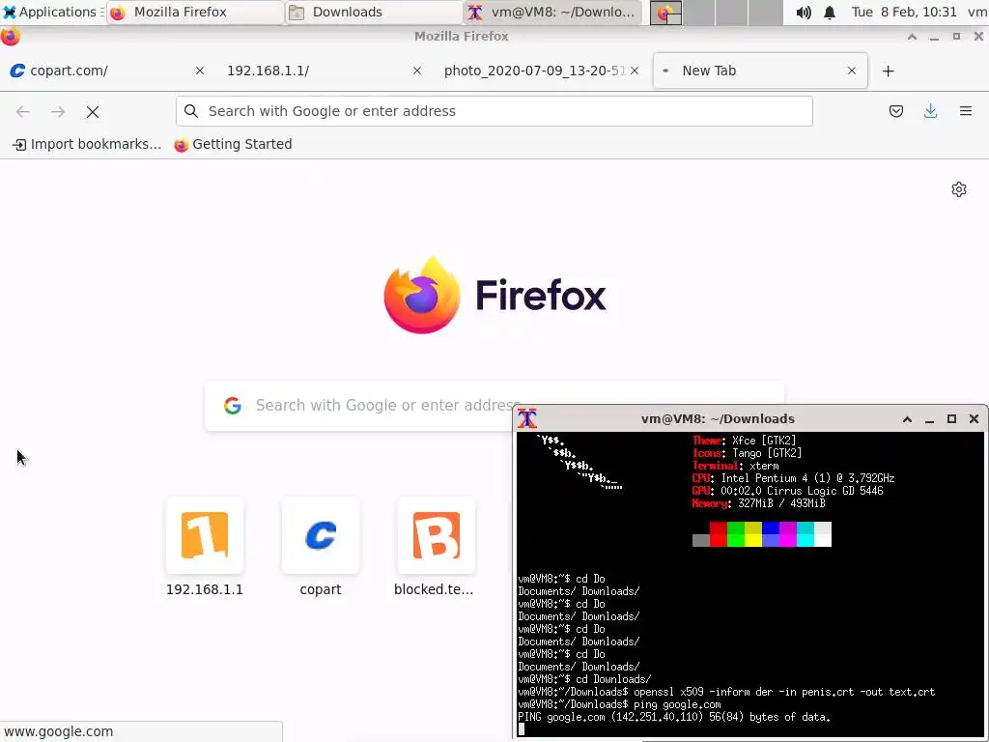Click the Save to Pocket icon
The image size is (989, 742).
coord(895,111)
